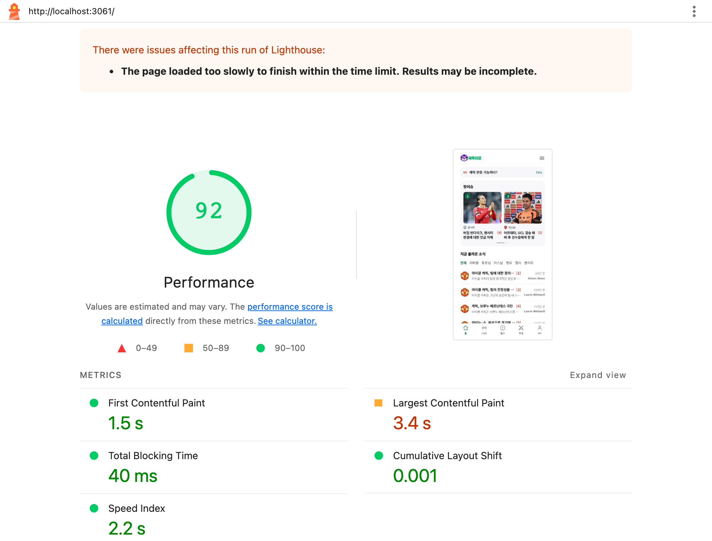The height and width of the screenshot is (541, 712).
Task: Click Expand view in metrics
Action: (x=598, y=375)
